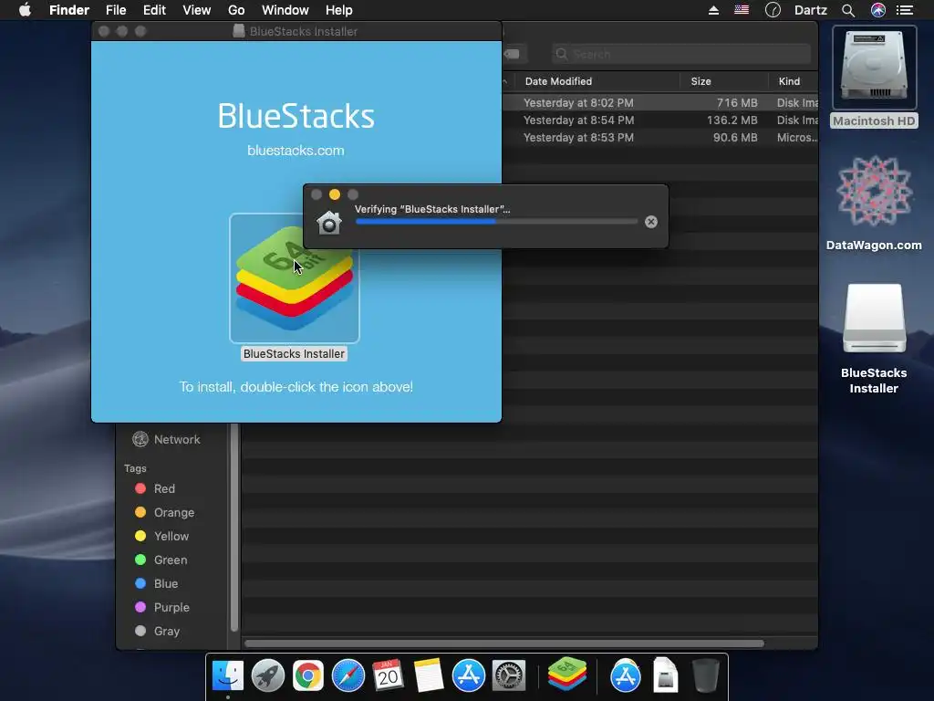Select the Red tag in sidebar

155,488
